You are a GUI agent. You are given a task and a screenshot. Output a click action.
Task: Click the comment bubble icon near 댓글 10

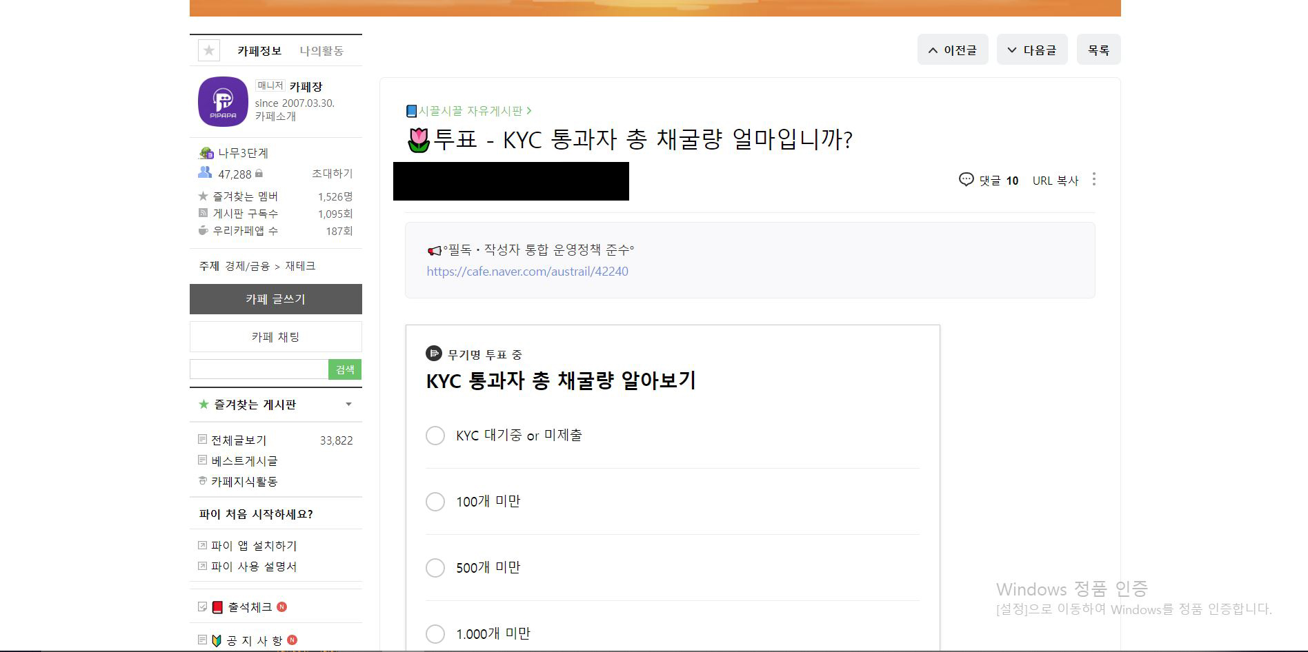point(967,180)
